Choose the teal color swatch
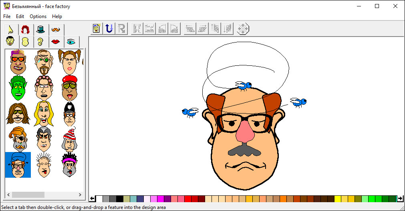 coord(133,199)
